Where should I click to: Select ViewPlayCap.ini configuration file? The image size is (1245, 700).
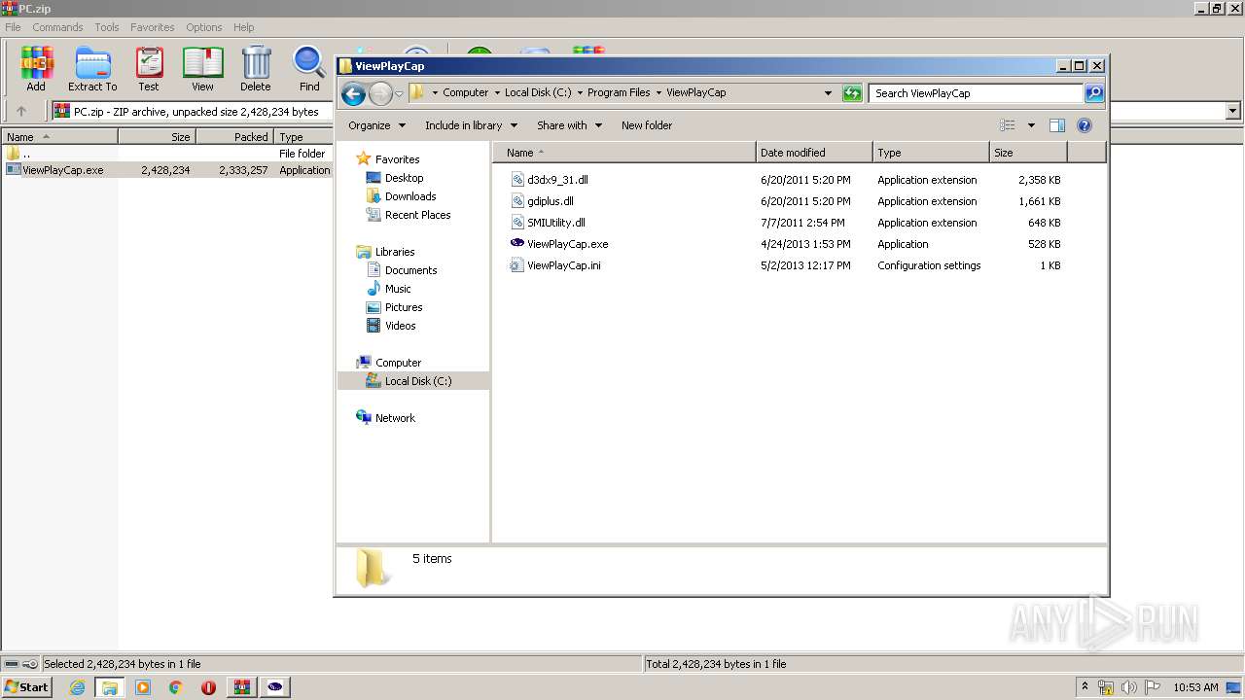click(563, 265)
